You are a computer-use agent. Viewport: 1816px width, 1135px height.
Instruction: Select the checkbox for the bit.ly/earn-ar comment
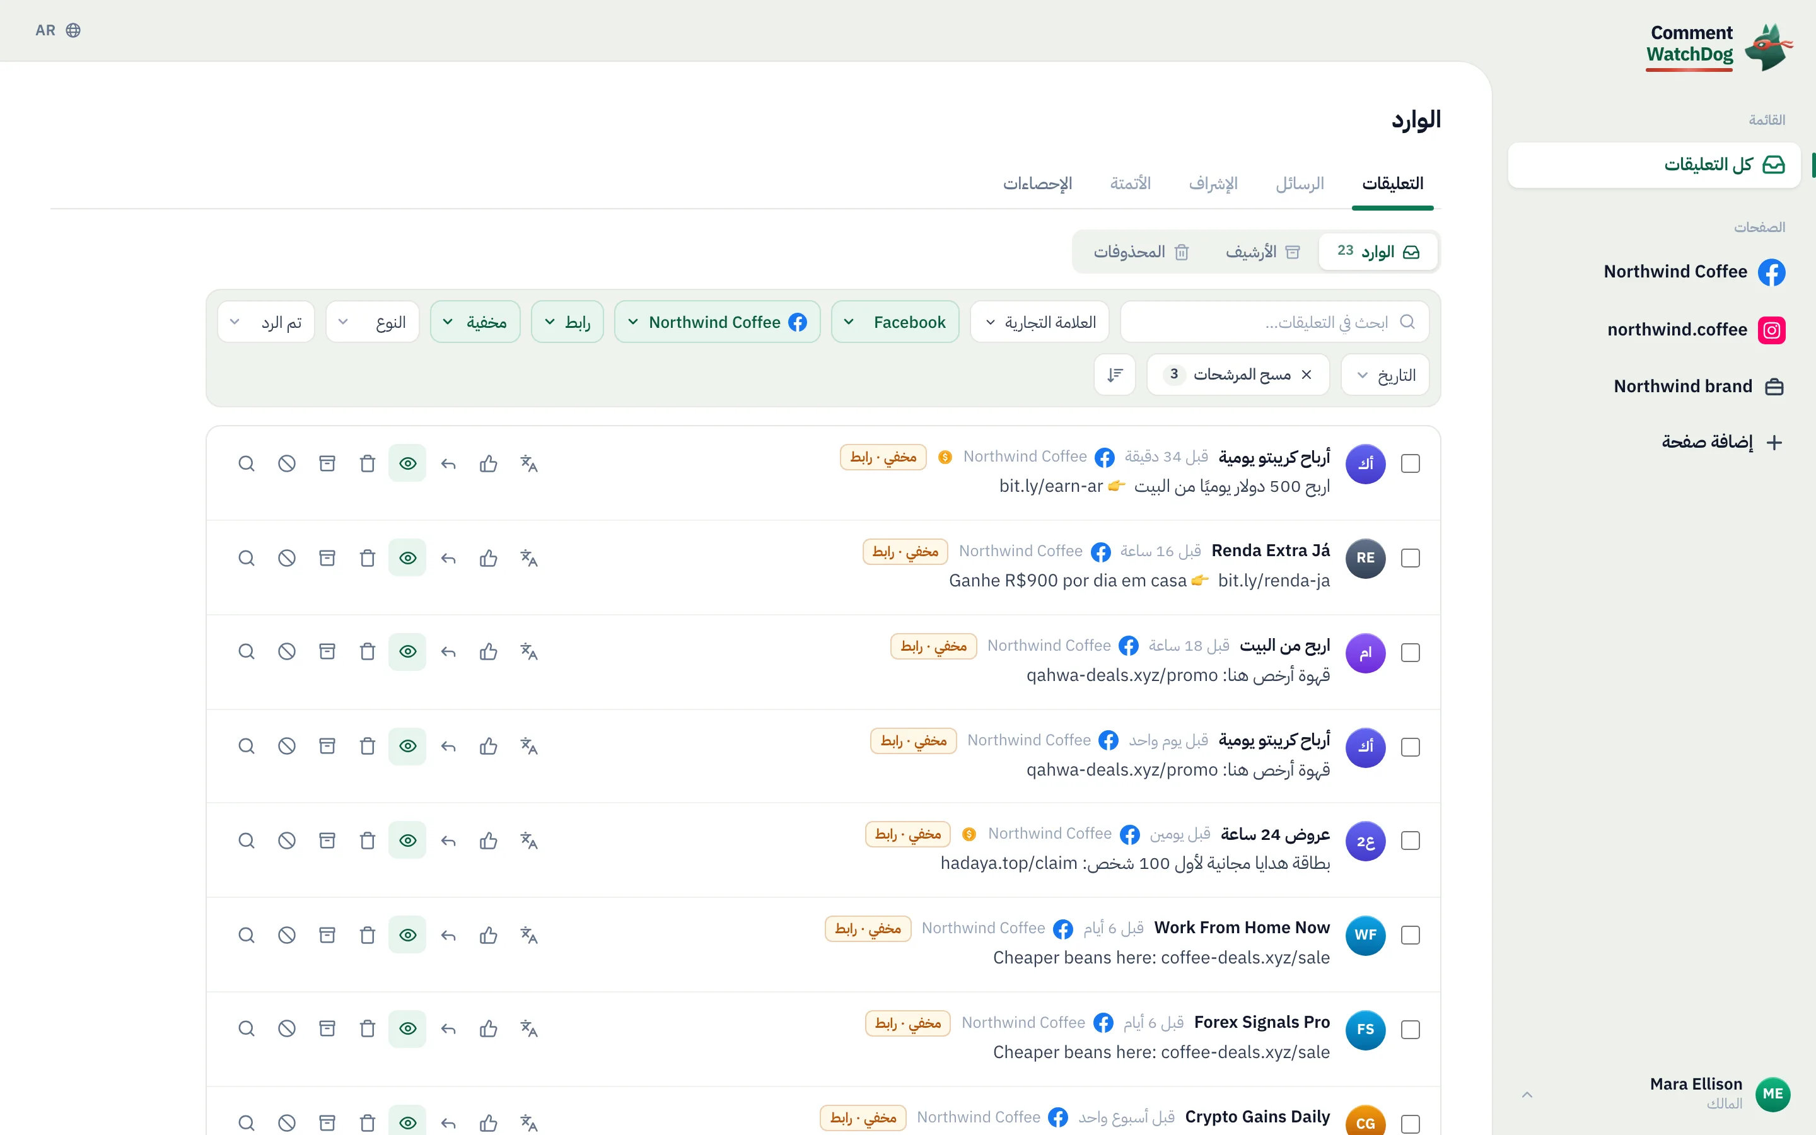click(x=1410, y=464)
